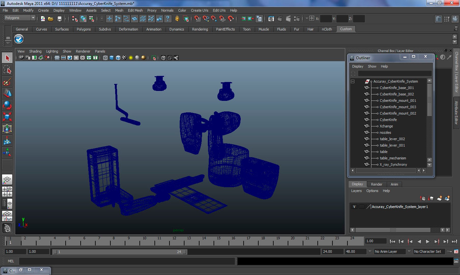
Task: Choose the Lasso select tool
Action: (7, 70)
